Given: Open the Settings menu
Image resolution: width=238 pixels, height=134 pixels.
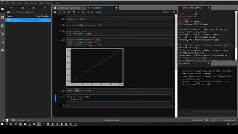Looking at the screenshot, I should click(x=49, y=3).
